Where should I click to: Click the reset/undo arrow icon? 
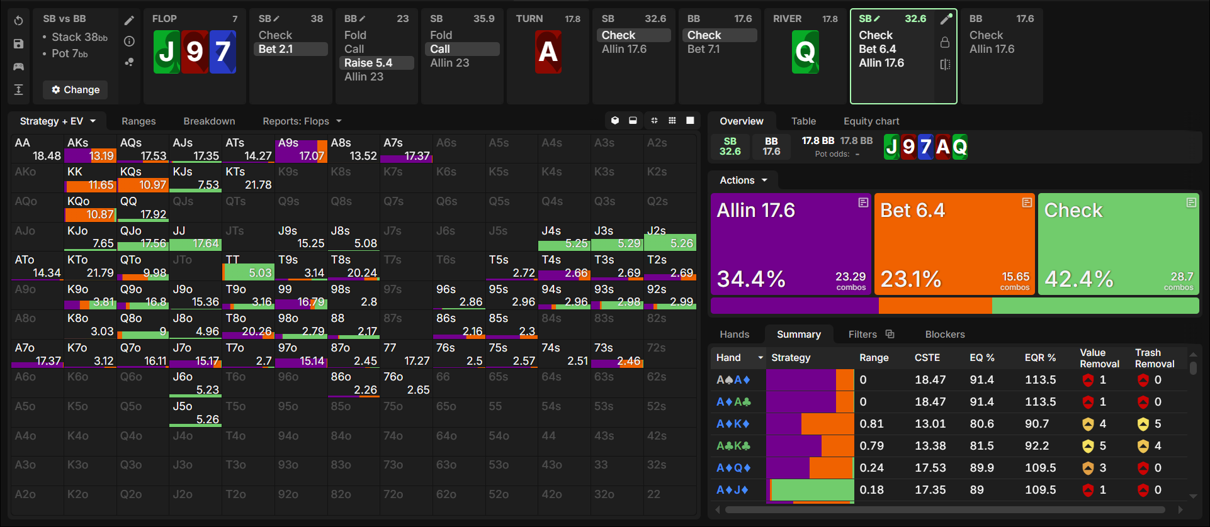19,21
